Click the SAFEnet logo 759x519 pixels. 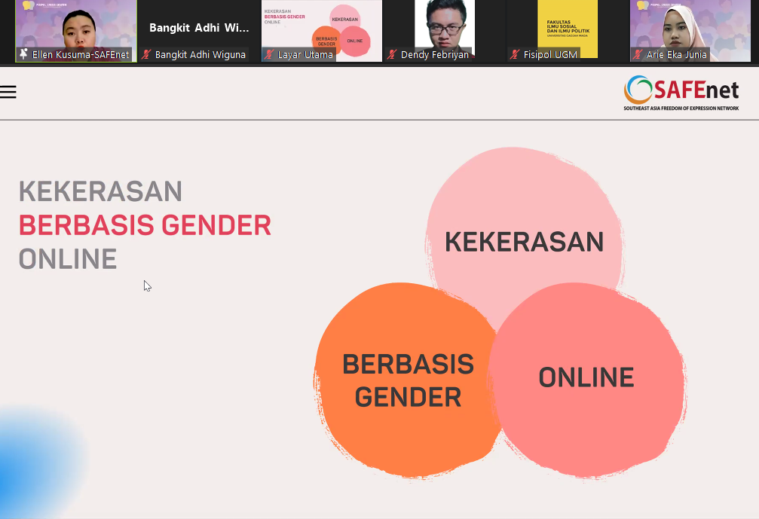point(680,92)
